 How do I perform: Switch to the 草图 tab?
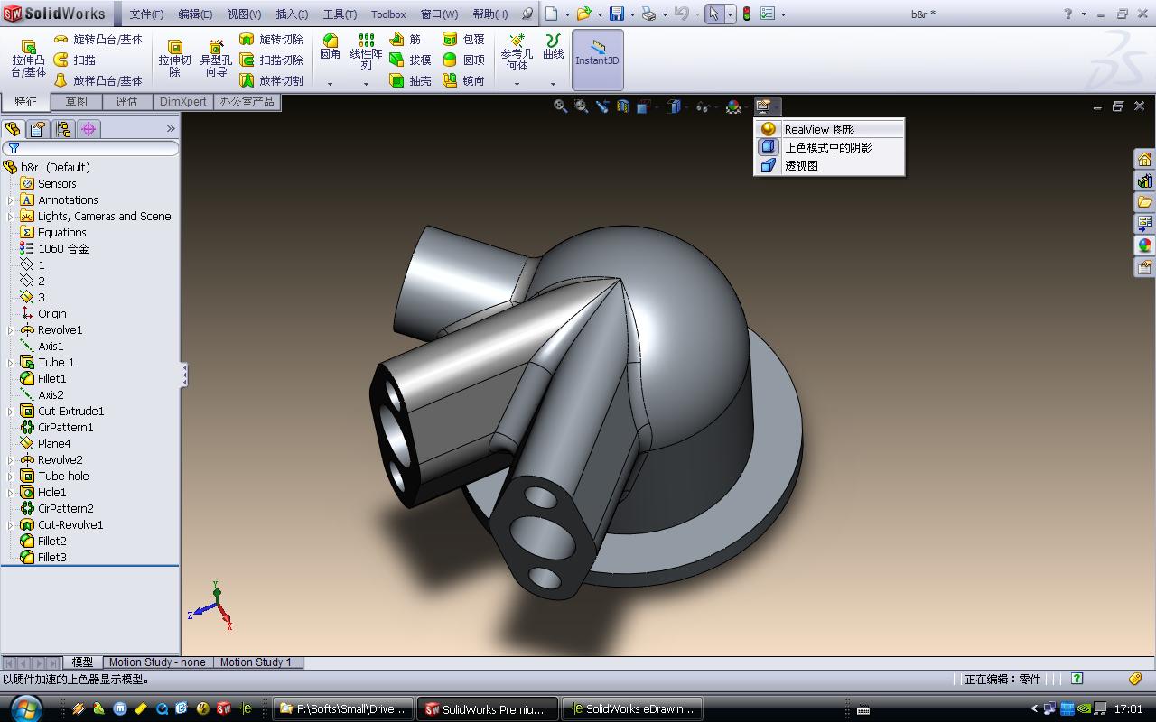[77, 102]
